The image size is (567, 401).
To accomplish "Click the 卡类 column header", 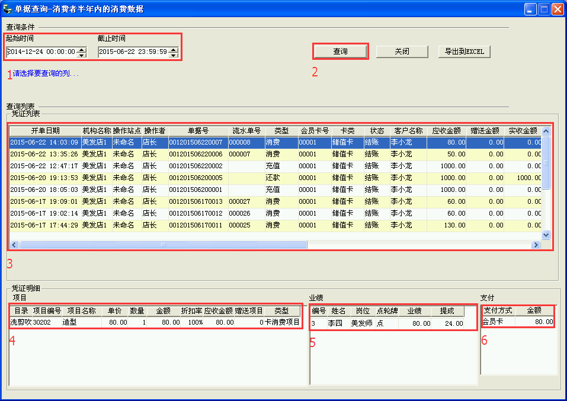I will pyautogui.click(x=348, y=131).
